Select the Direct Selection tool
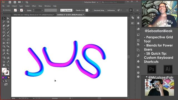178x100 pixels. (x=8, y=18)
